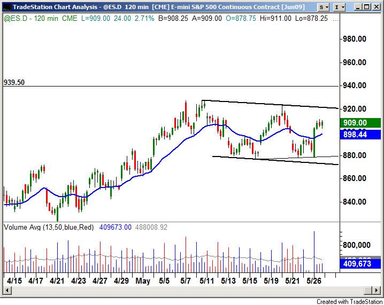Click the 4/21 date label on time axis

[57, 281]
